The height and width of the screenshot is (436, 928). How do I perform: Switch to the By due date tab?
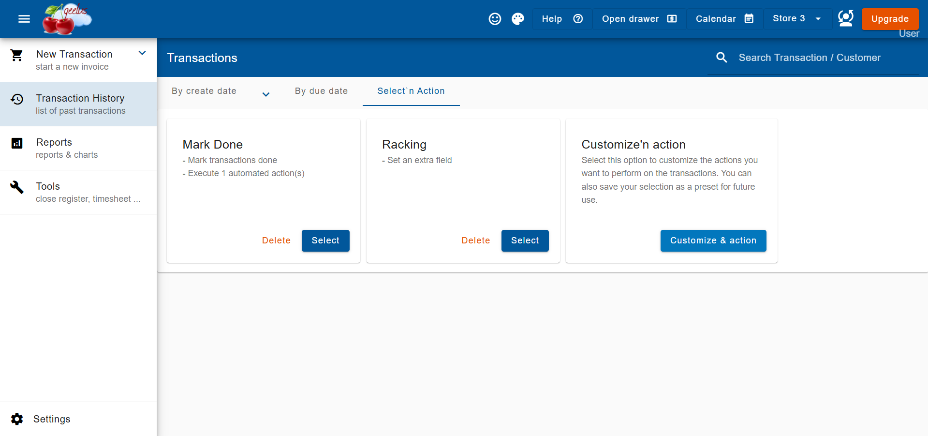point(321,91)
